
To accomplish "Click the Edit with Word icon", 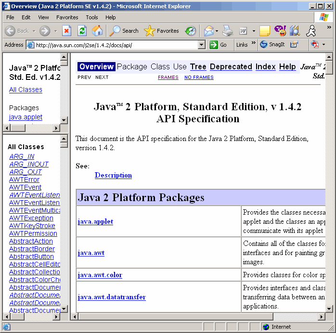I will 243,31.
